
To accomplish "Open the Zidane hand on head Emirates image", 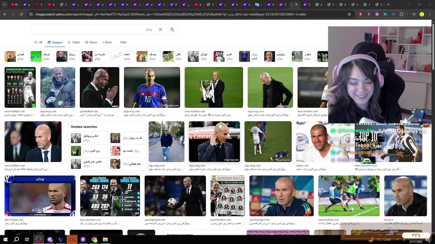I will (214, 142).
